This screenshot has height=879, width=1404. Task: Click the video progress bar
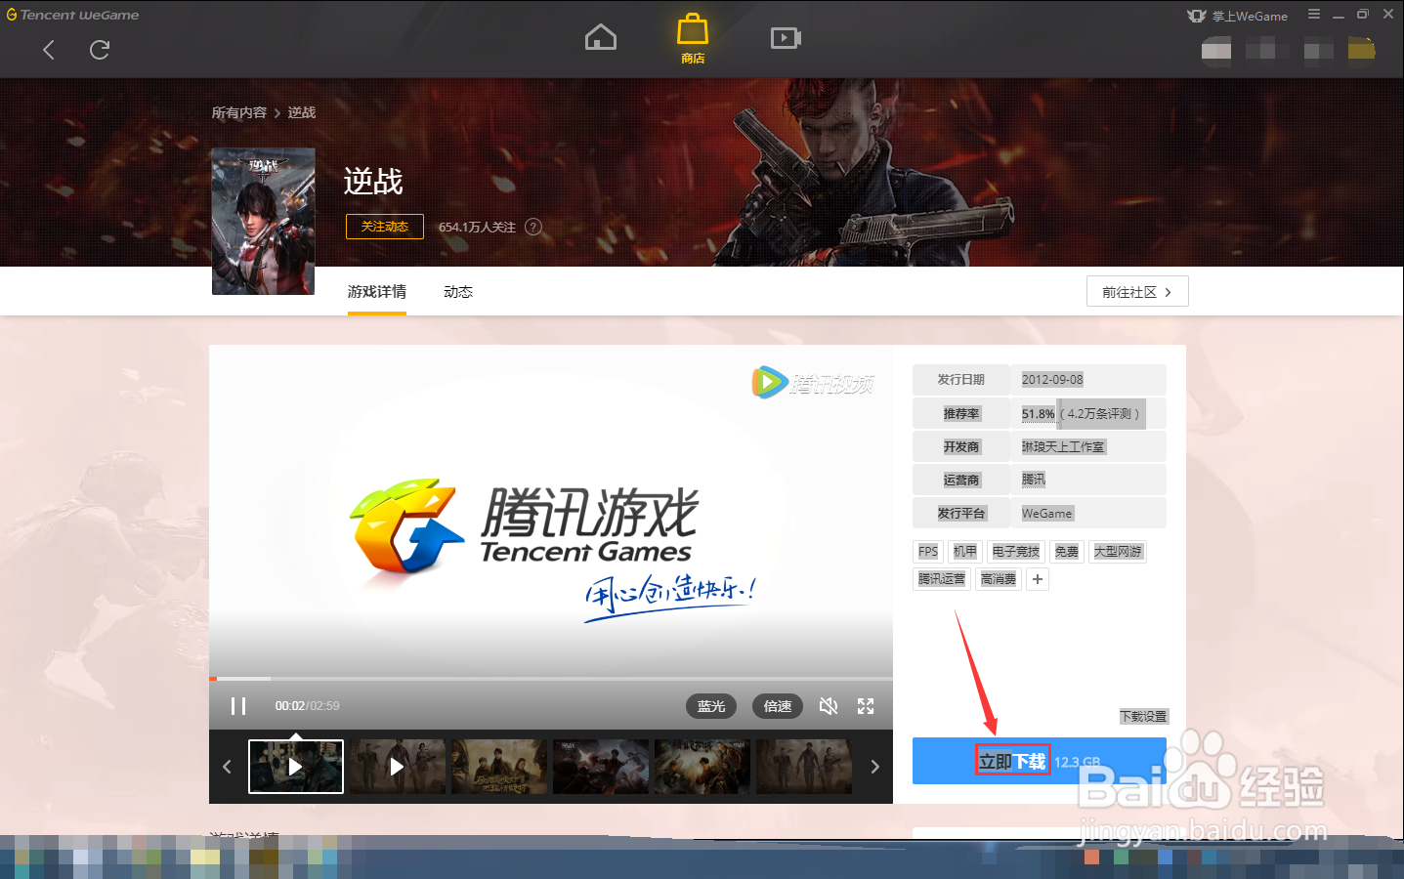(x=551, y=678)
